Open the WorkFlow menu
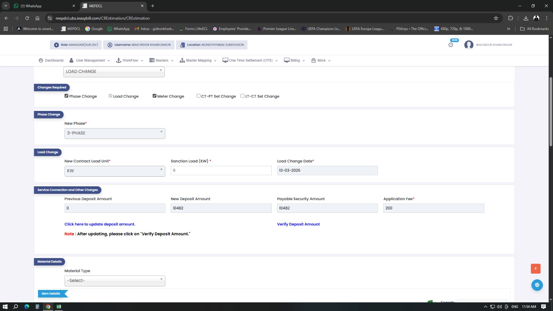This screenshot has height=311, width=553. tap(130, 60)
